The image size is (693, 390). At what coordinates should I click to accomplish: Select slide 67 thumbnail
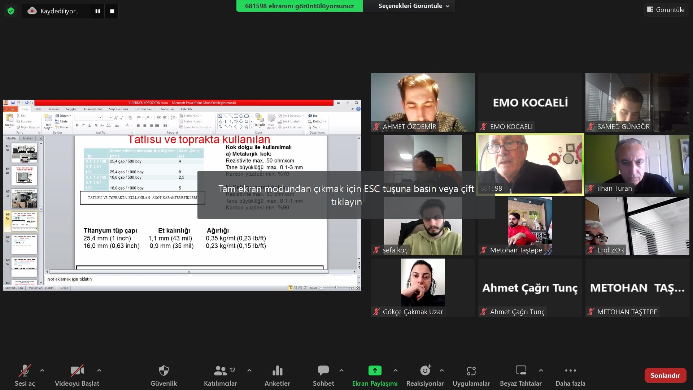click(24, 244)
